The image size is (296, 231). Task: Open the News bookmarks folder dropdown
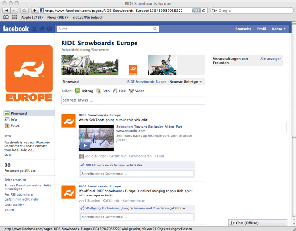click(x=58, y=17)
